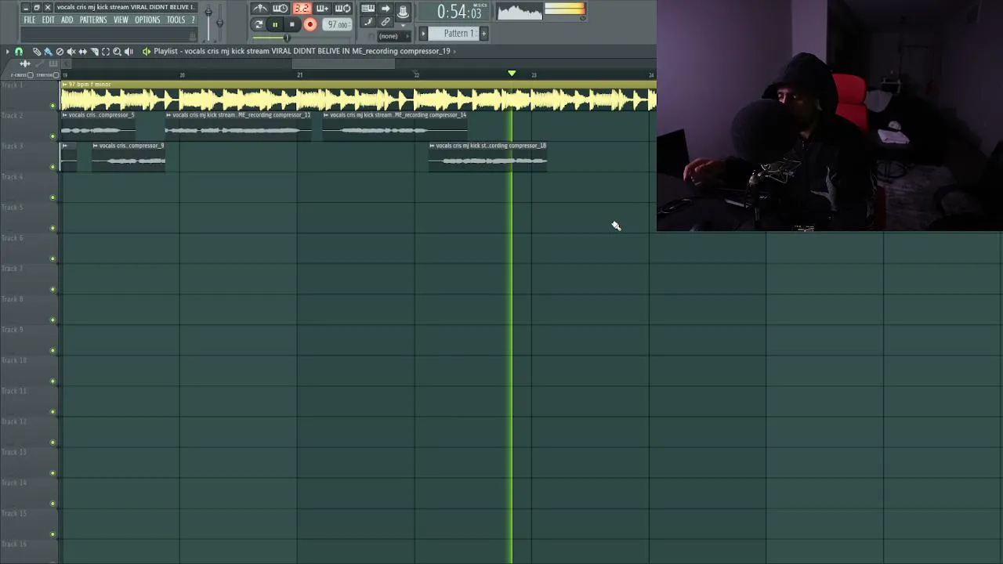Toggle the metronome icon
The image size is (1003, 564).
260,9
